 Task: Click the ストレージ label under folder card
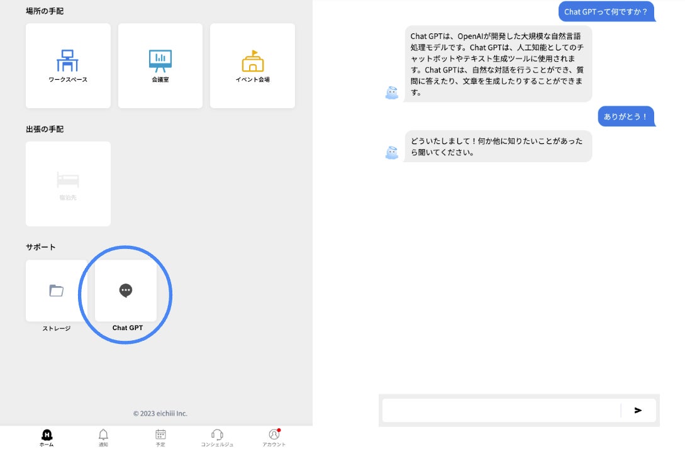coord(57,328)
